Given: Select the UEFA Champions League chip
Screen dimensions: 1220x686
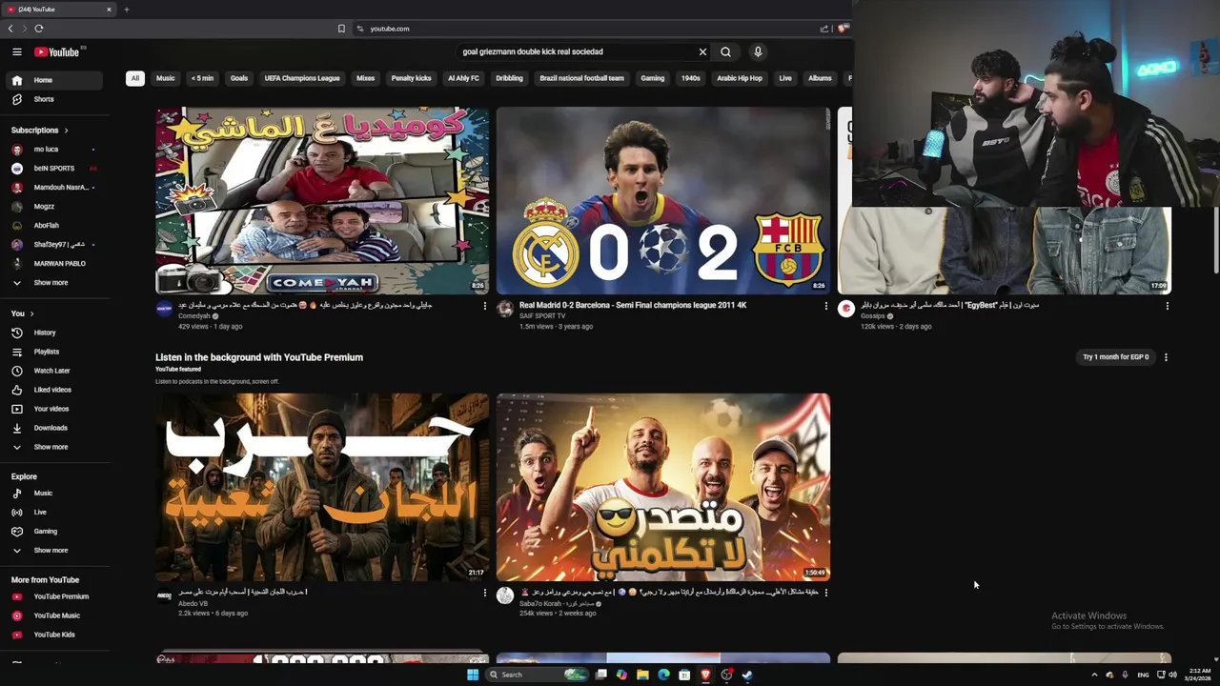Looking at the screenshot, I should coord(302,78).
